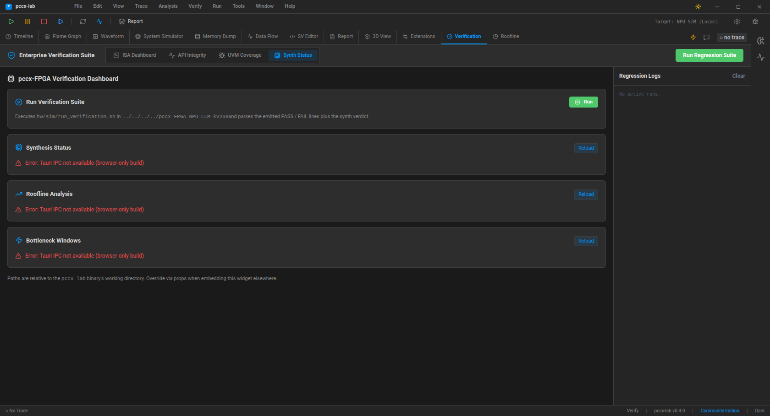
Task: Reload the Roofline Analysis section
Action: (586, 194)
